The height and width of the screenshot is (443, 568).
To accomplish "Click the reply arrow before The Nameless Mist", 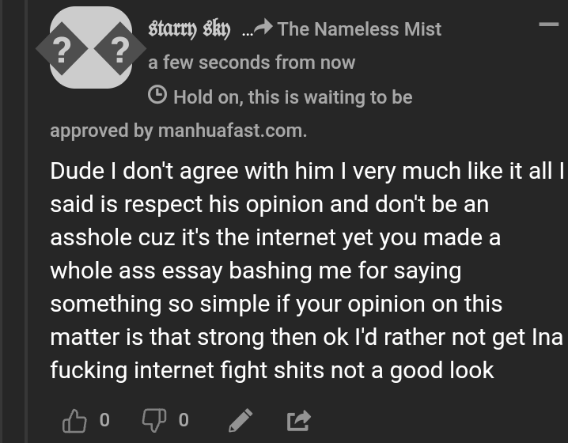I will click(x=263, y=28).
